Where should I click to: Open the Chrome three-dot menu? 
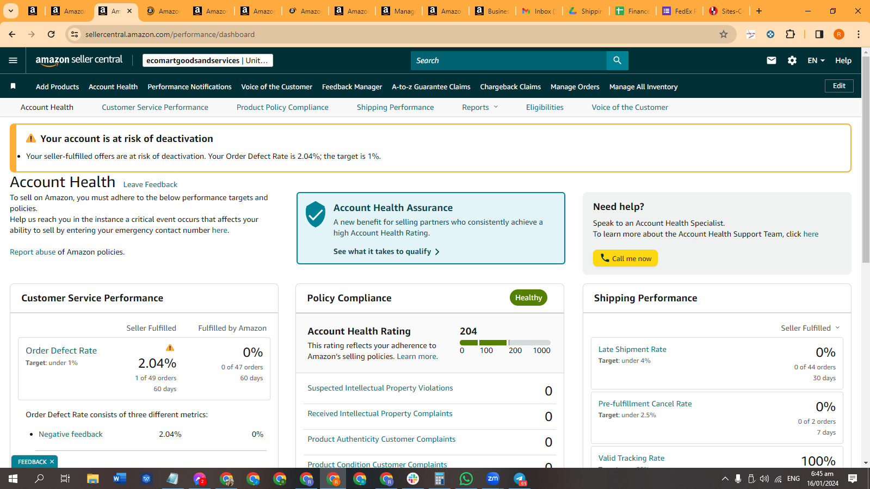point(859,34)
